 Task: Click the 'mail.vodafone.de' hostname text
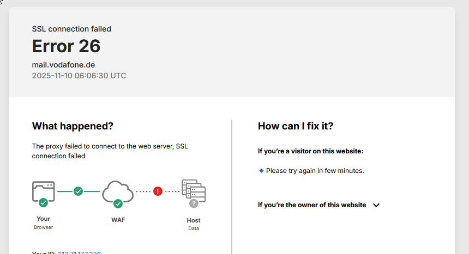pos(63,65)
